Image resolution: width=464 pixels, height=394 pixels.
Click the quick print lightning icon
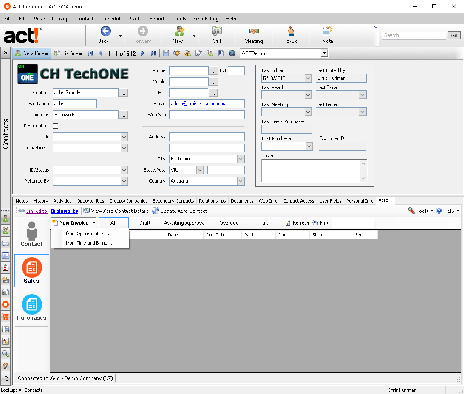tap(177, 53)
